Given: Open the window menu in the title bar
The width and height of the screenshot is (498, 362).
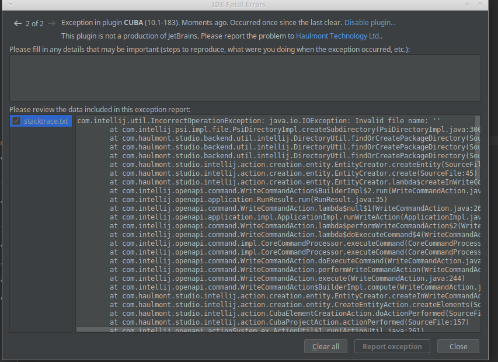Looking at the screenshot, I should click(x=5, y=4).
